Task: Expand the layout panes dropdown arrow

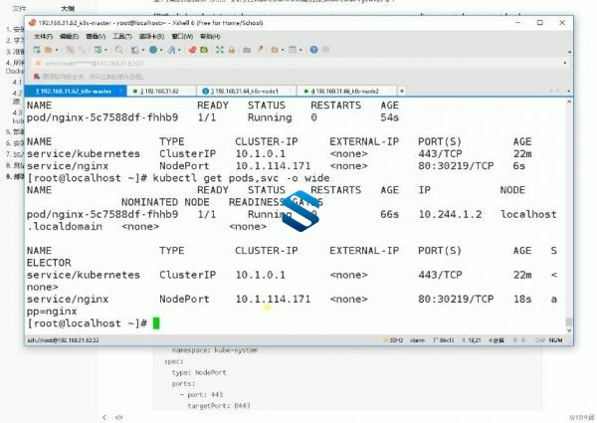Action: point(300,50)
